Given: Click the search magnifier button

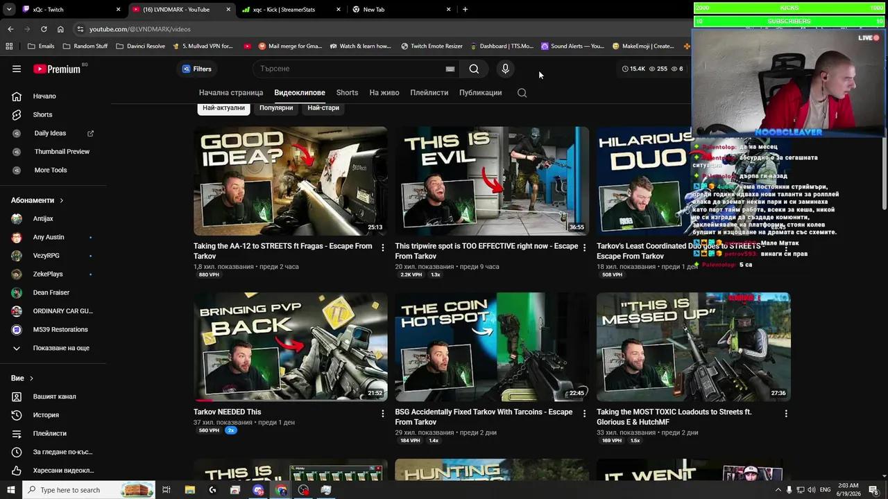Looking at the screenshot, I should [474, 69].
